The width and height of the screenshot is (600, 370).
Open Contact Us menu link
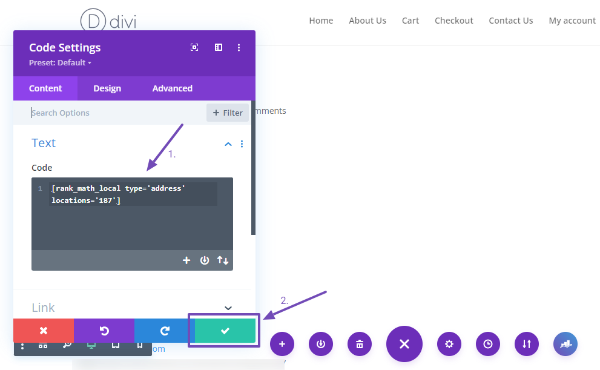(x=511, y=21)
